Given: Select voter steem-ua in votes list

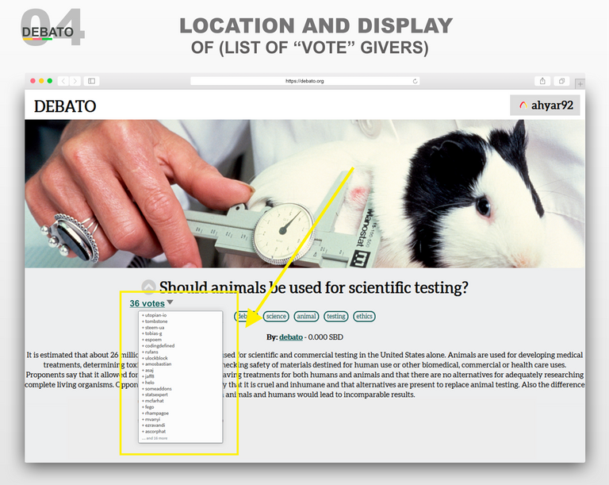Looking at the screenshot, I should click(153, 328).
